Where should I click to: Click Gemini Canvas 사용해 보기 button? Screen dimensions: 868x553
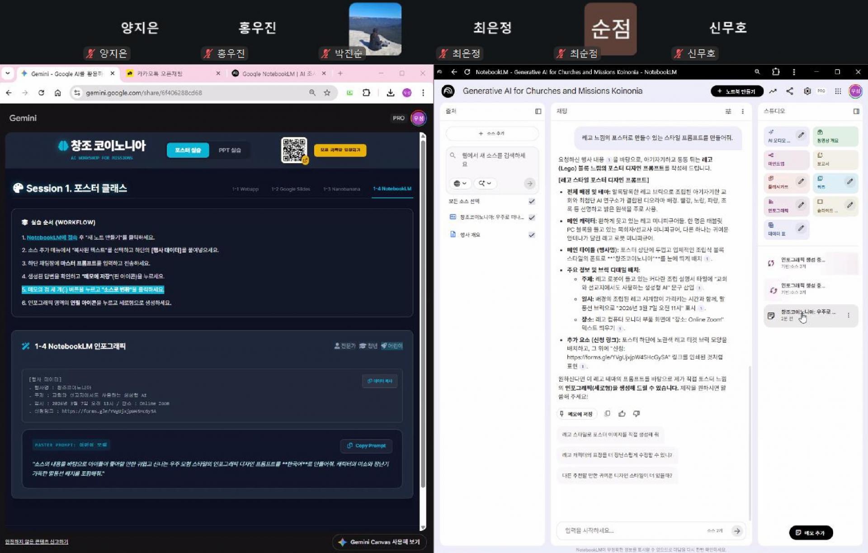[x=379, y=542]
